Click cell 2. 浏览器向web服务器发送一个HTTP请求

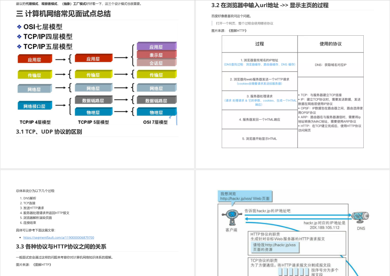click(x=260, y=81)
